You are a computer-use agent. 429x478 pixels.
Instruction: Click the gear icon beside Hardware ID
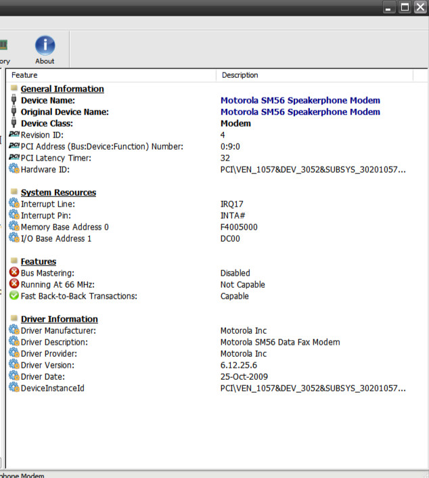coord(14,169)
